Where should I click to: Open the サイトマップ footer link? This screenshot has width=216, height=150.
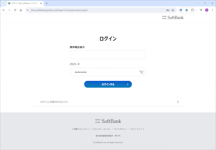(136, 129)
